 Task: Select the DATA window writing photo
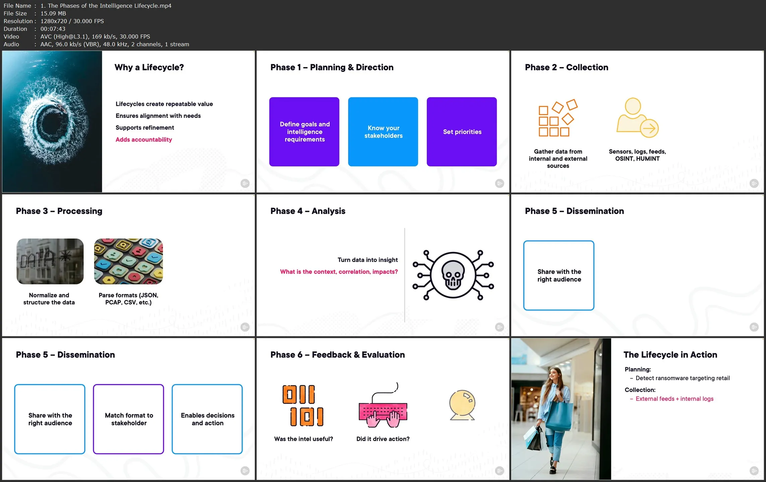(50, 261)
